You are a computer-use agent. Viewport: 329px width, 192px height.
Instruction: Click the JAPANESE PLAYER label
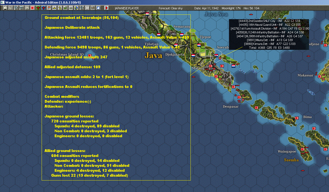[127, 8]
